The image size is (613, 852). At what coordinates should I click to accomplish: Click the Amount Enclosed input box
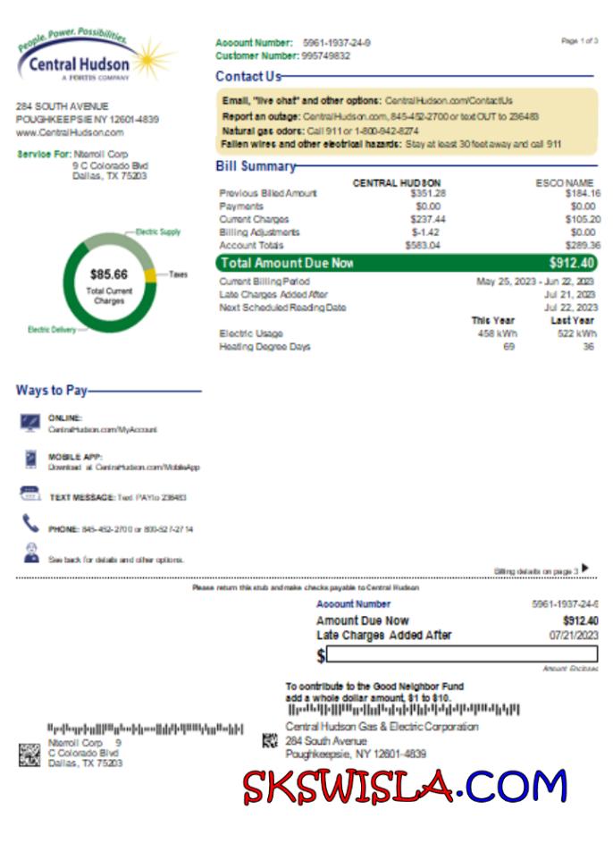click(462, 654)
